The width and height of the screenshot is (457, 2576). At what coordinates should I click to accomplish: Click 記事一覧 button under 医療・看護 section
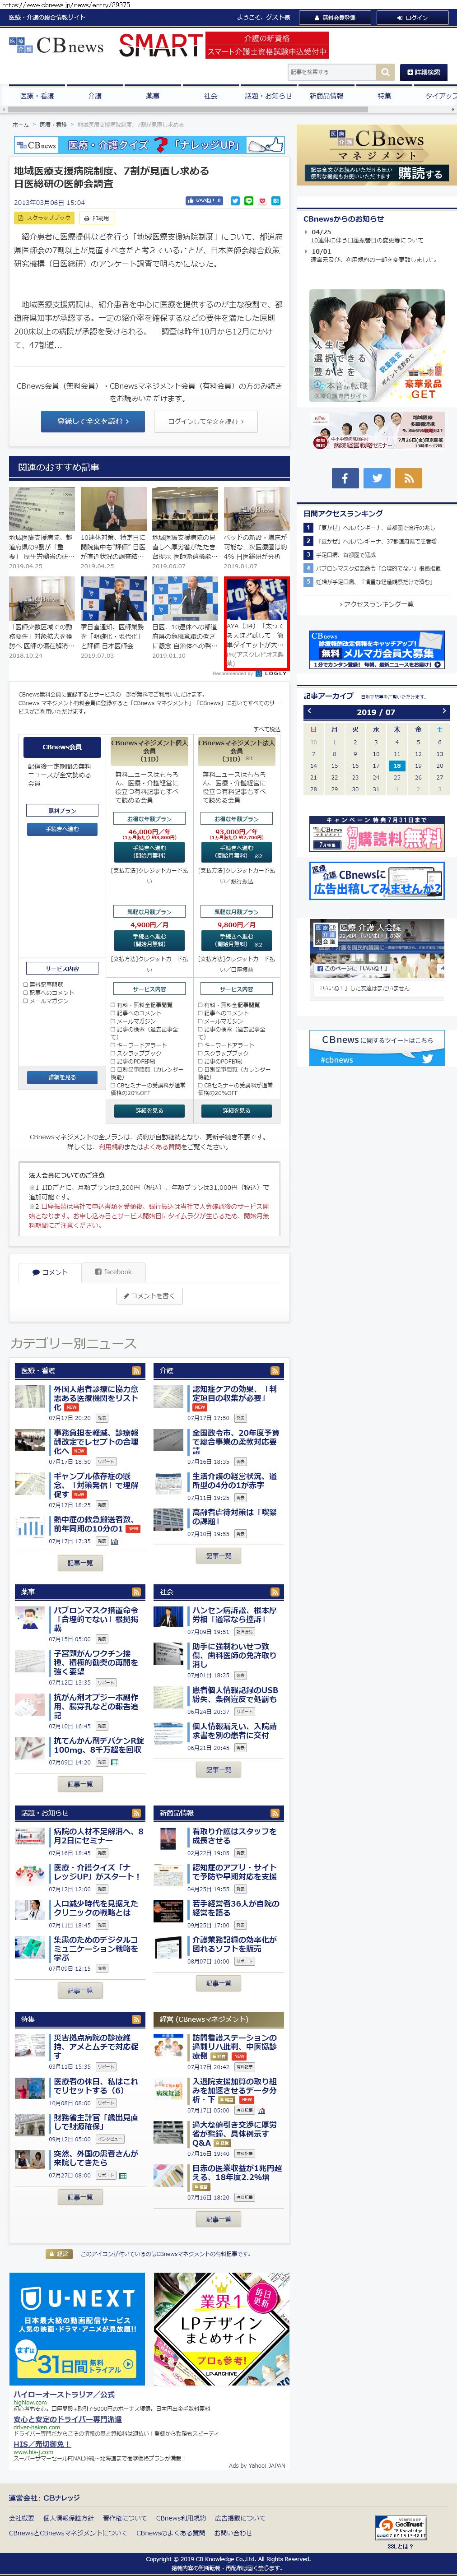coord(80,1563)
